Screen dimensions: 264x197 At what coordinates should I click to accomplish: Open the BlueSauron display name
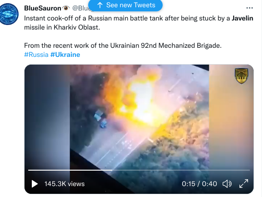tap(43, 8)
